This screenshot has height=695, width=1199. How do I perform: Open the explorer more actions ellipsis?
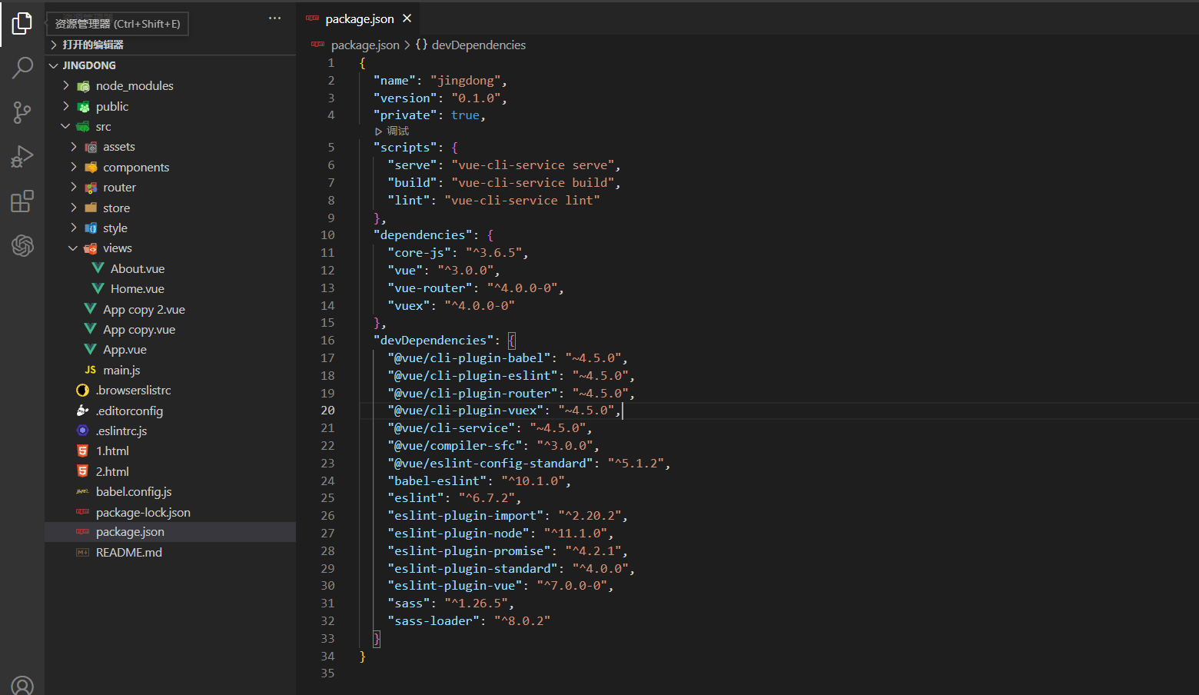[x=274, y=18]
